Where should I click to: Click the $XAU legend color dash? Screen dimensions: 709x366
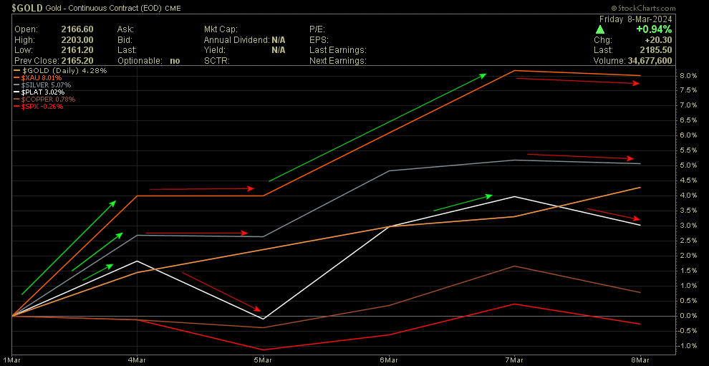(x=16, y=78)
